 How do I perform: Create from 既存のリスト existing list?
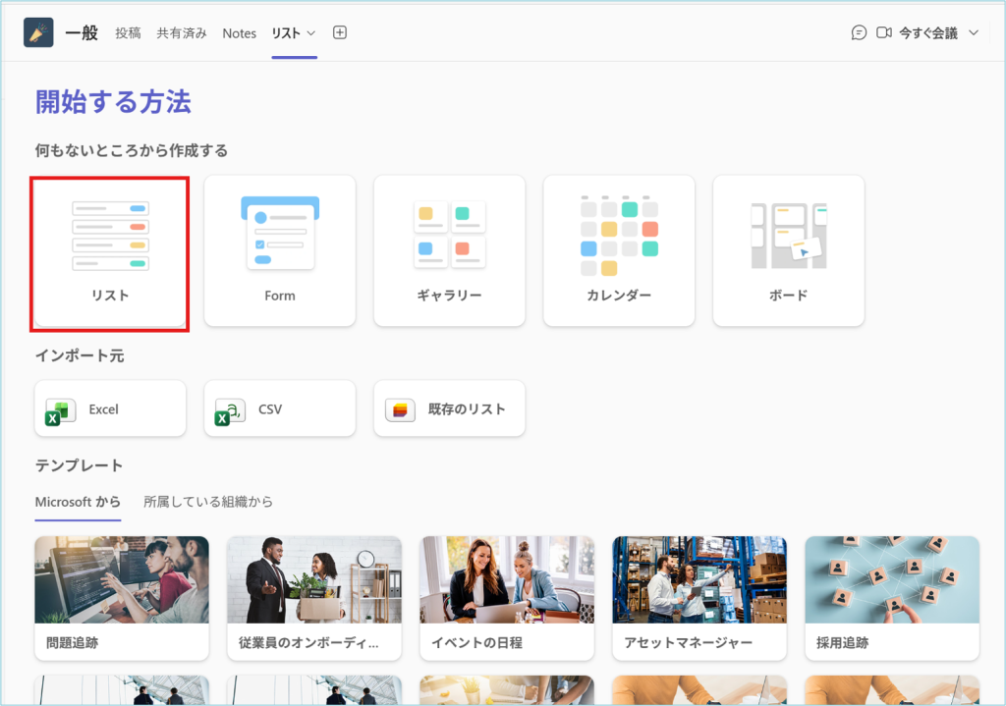coord(449,409)
